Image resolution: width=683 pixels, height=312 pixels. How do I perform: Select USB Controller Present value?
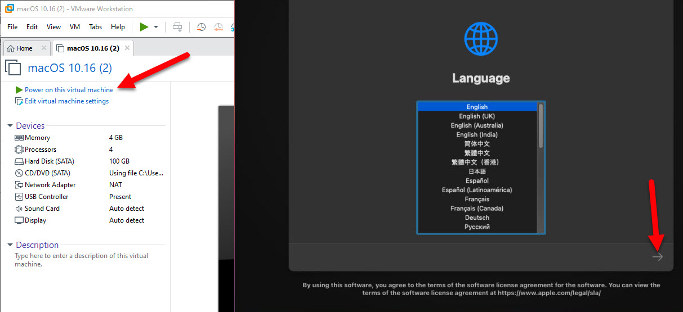(x=120, y=197)
